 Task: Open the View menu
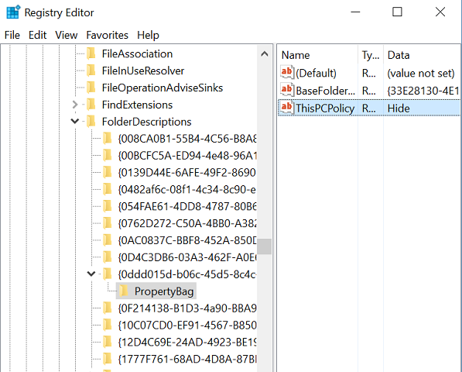point(67,35)
